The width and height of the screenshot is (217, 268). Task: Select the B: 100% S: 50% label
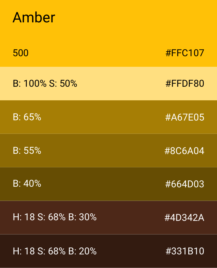pyautogui.click(x=45, y=83)
